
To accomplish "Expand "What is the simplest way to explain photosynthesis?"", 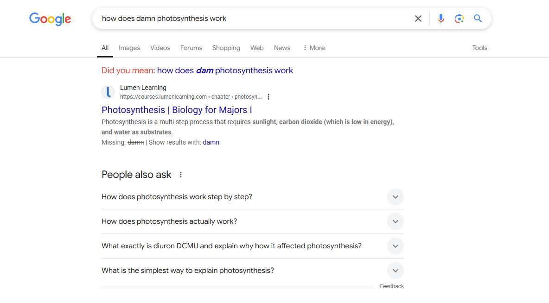I will 395,271.
